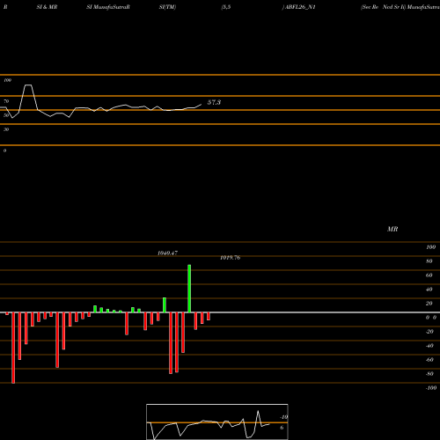Viewport: 440px width, 440px height.
Task: Click the MR axis label -20
Action: pos(429,332)
